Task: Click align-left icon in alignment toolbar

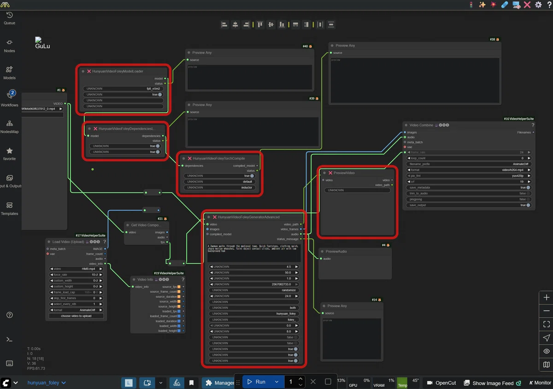Action: pyautogui.click(x=224, y=24)
